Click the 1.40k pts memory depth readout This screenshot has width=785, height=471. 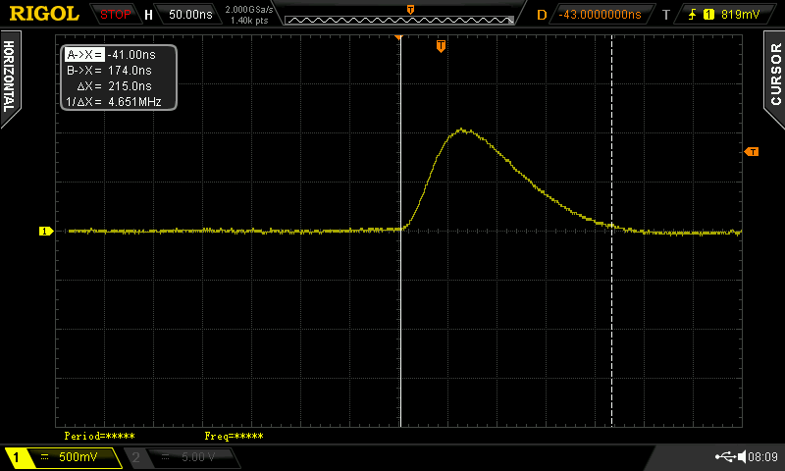pyautogui.click(x=249, y=21)
